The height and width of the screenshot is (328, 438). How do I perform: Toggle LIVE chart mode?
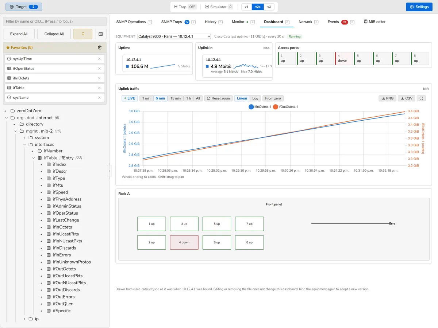tap(130, 98)
